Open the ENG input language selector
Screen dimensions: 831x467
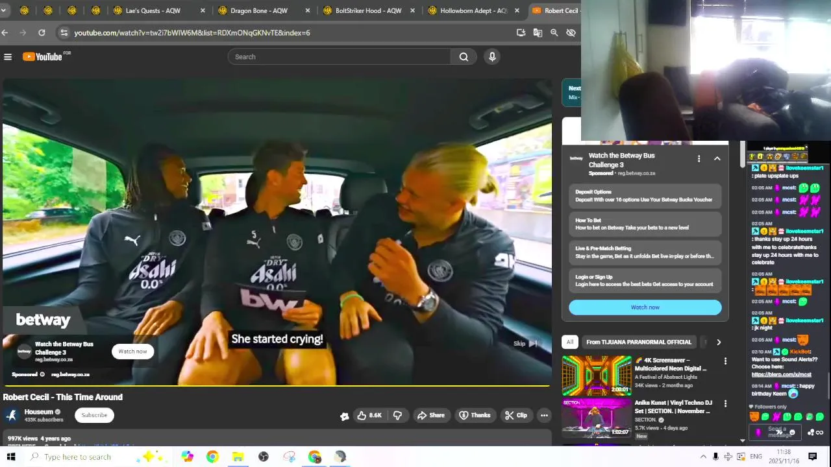756,457
